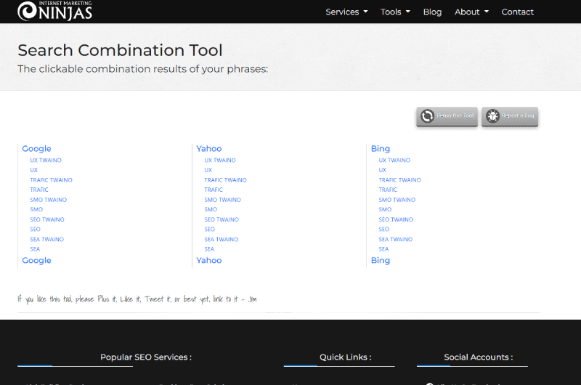Click the Rerun the Tool refresh icon
Image resolution: width=581 pixels, height=385 pixels.
pos(427,116)
